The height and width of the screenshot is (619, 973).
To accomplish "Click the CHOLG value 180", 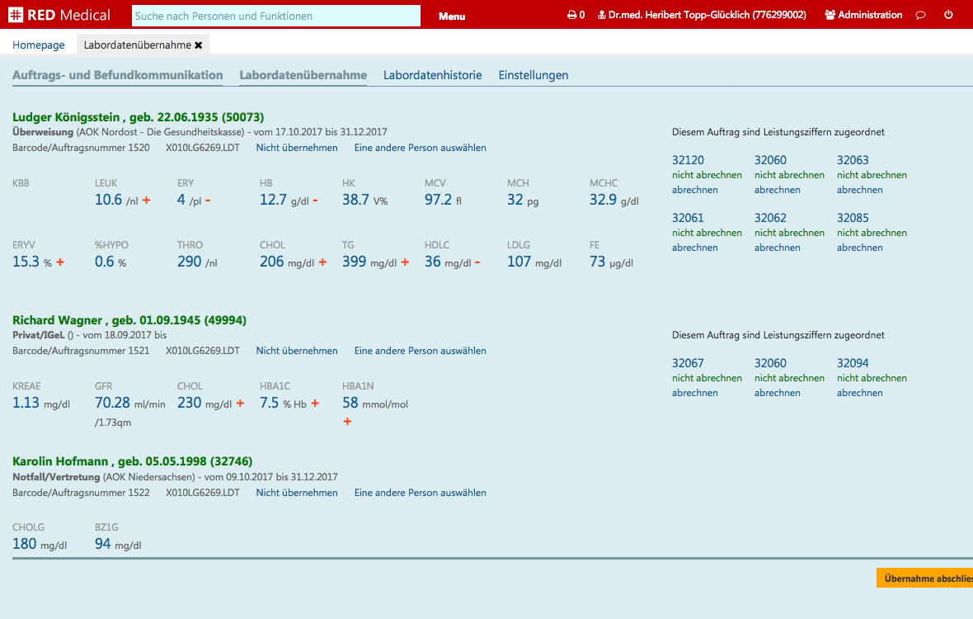I will tap(24, 543).
